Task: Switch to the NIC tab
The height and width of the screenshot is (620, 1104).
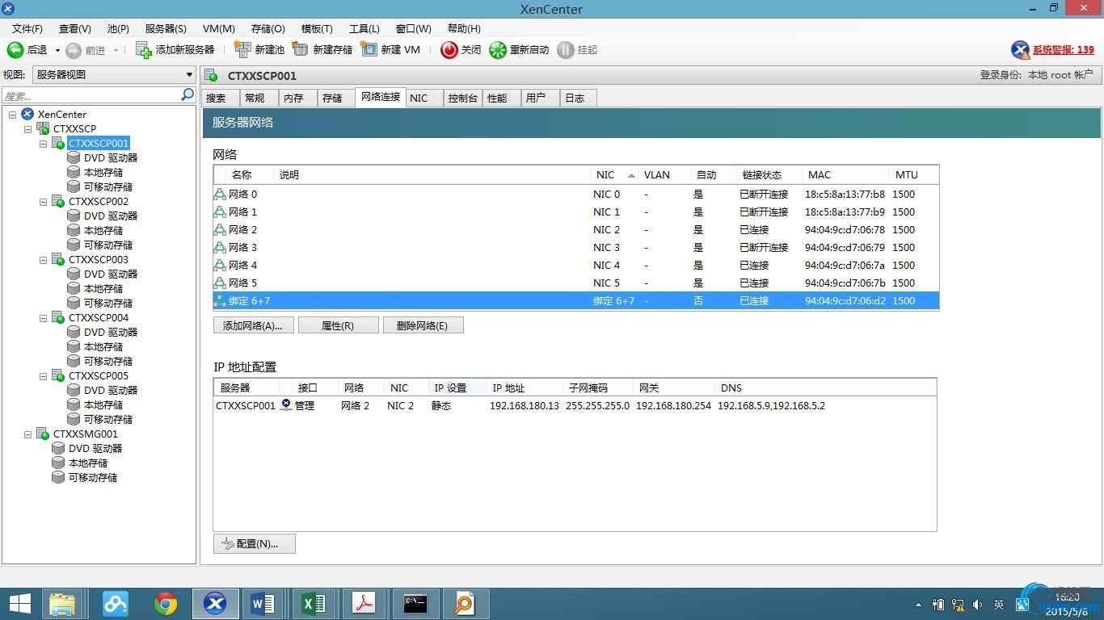Action: click(423, 98)
